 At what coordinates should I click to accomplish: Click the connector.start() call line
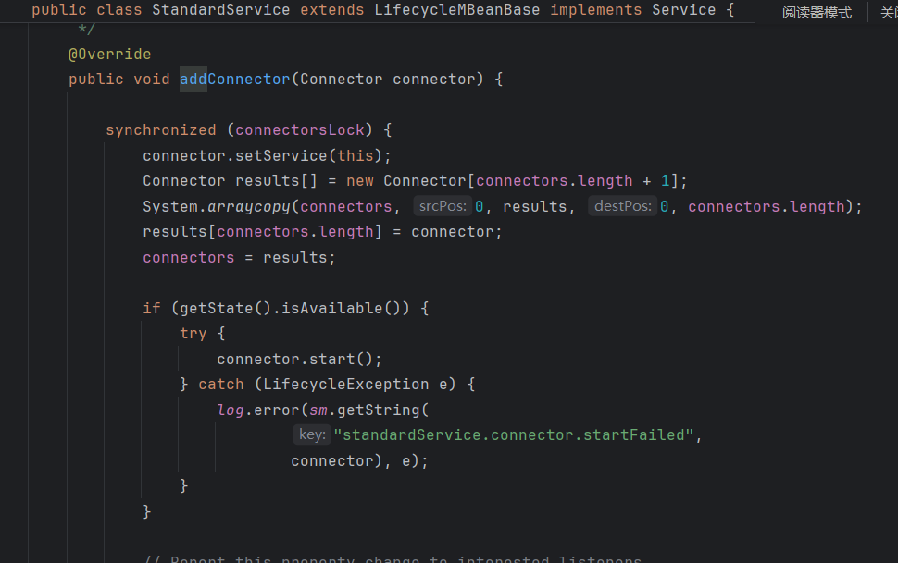pos(299,359)
